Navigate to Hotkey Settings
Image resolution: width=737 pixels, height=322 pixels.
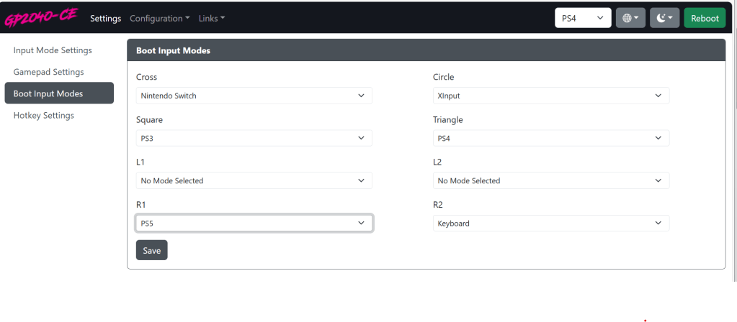click(43, 115)
